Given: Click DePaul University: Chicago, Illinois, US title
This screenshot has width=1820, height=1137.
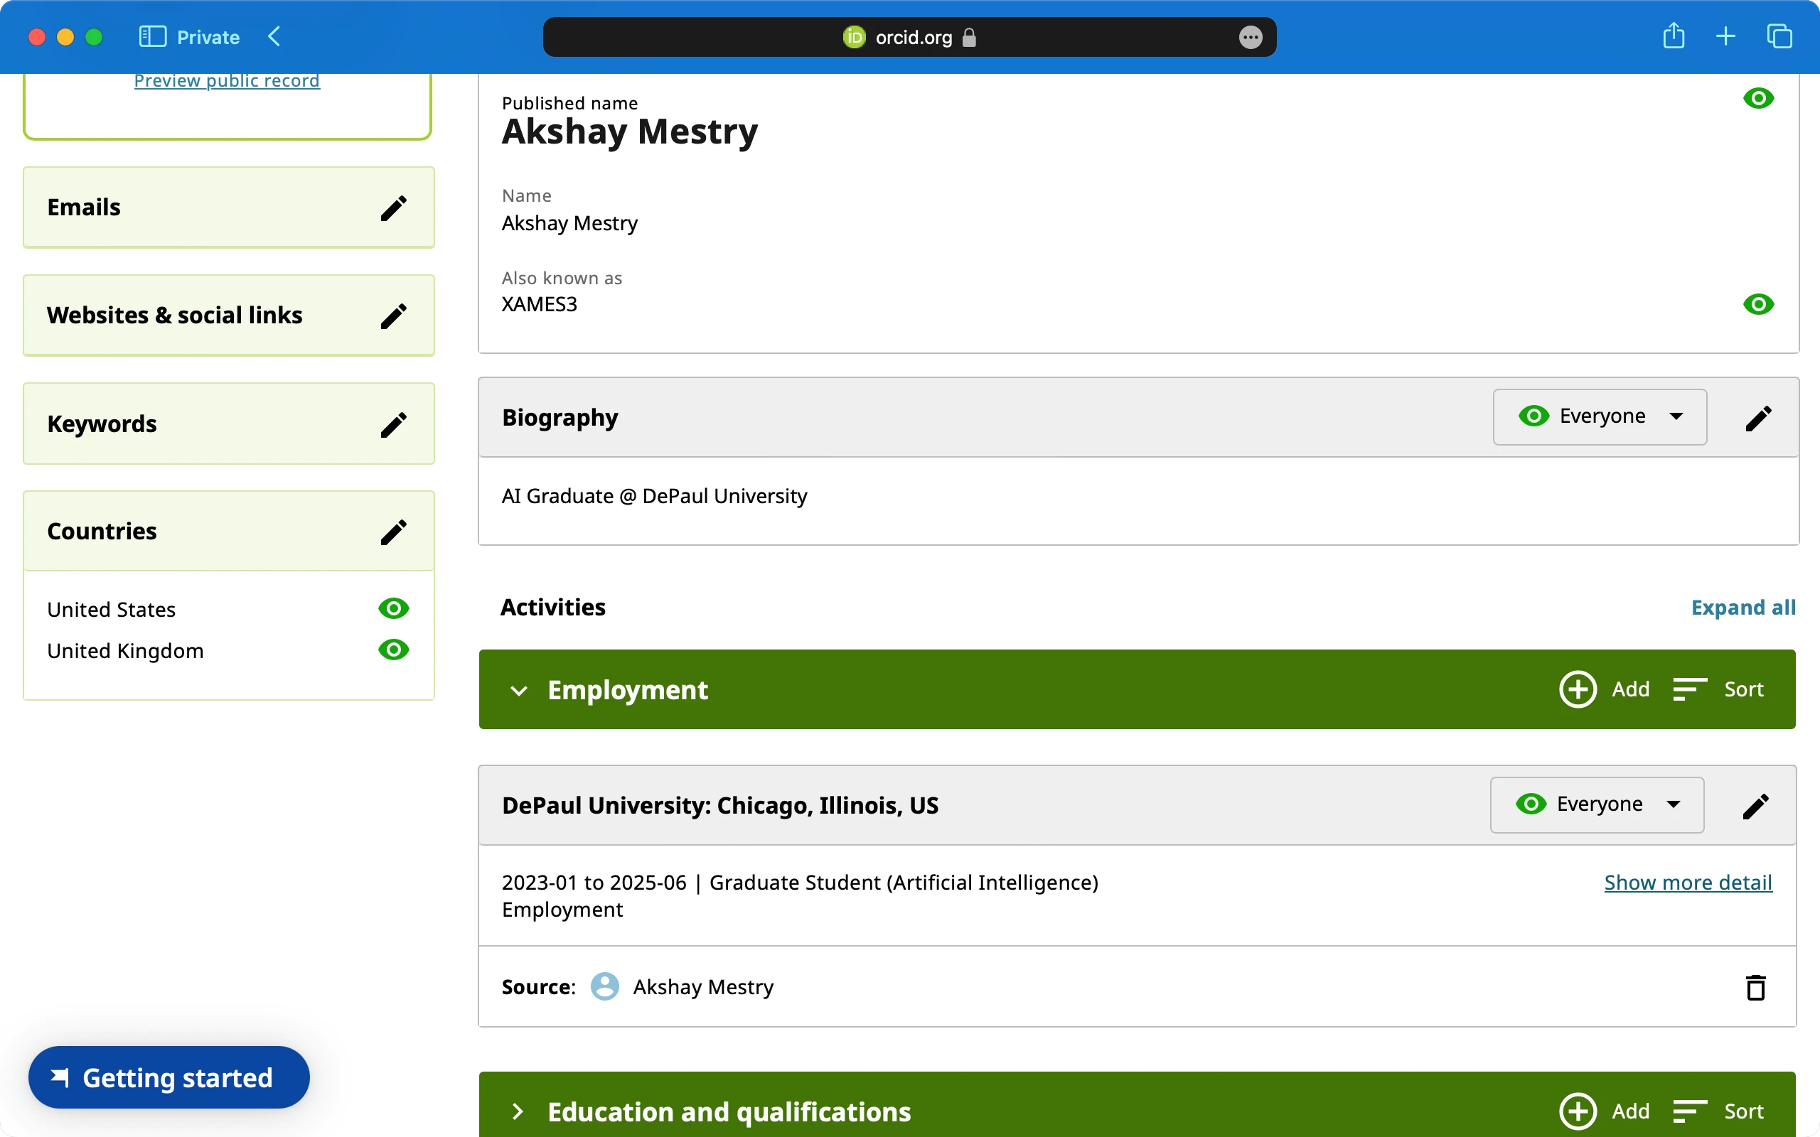Looking at the screenshot, I should click(719, 805).
